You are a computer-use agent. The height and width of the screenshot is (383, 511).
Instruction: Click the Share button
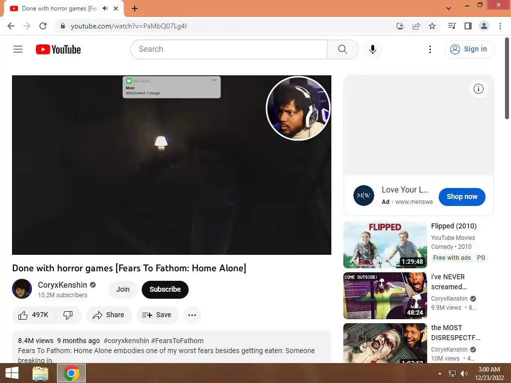[x=109, y=315]
